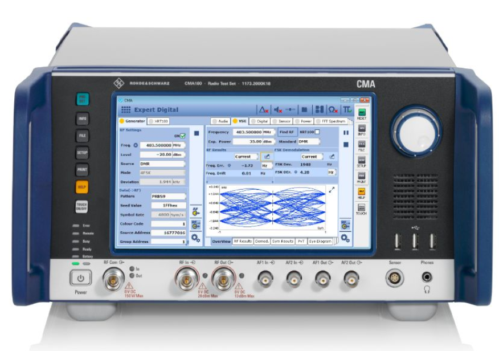Tap the on-screen INFO softkey
Viewport: 499px width, 351px height.
pos(362,128)
